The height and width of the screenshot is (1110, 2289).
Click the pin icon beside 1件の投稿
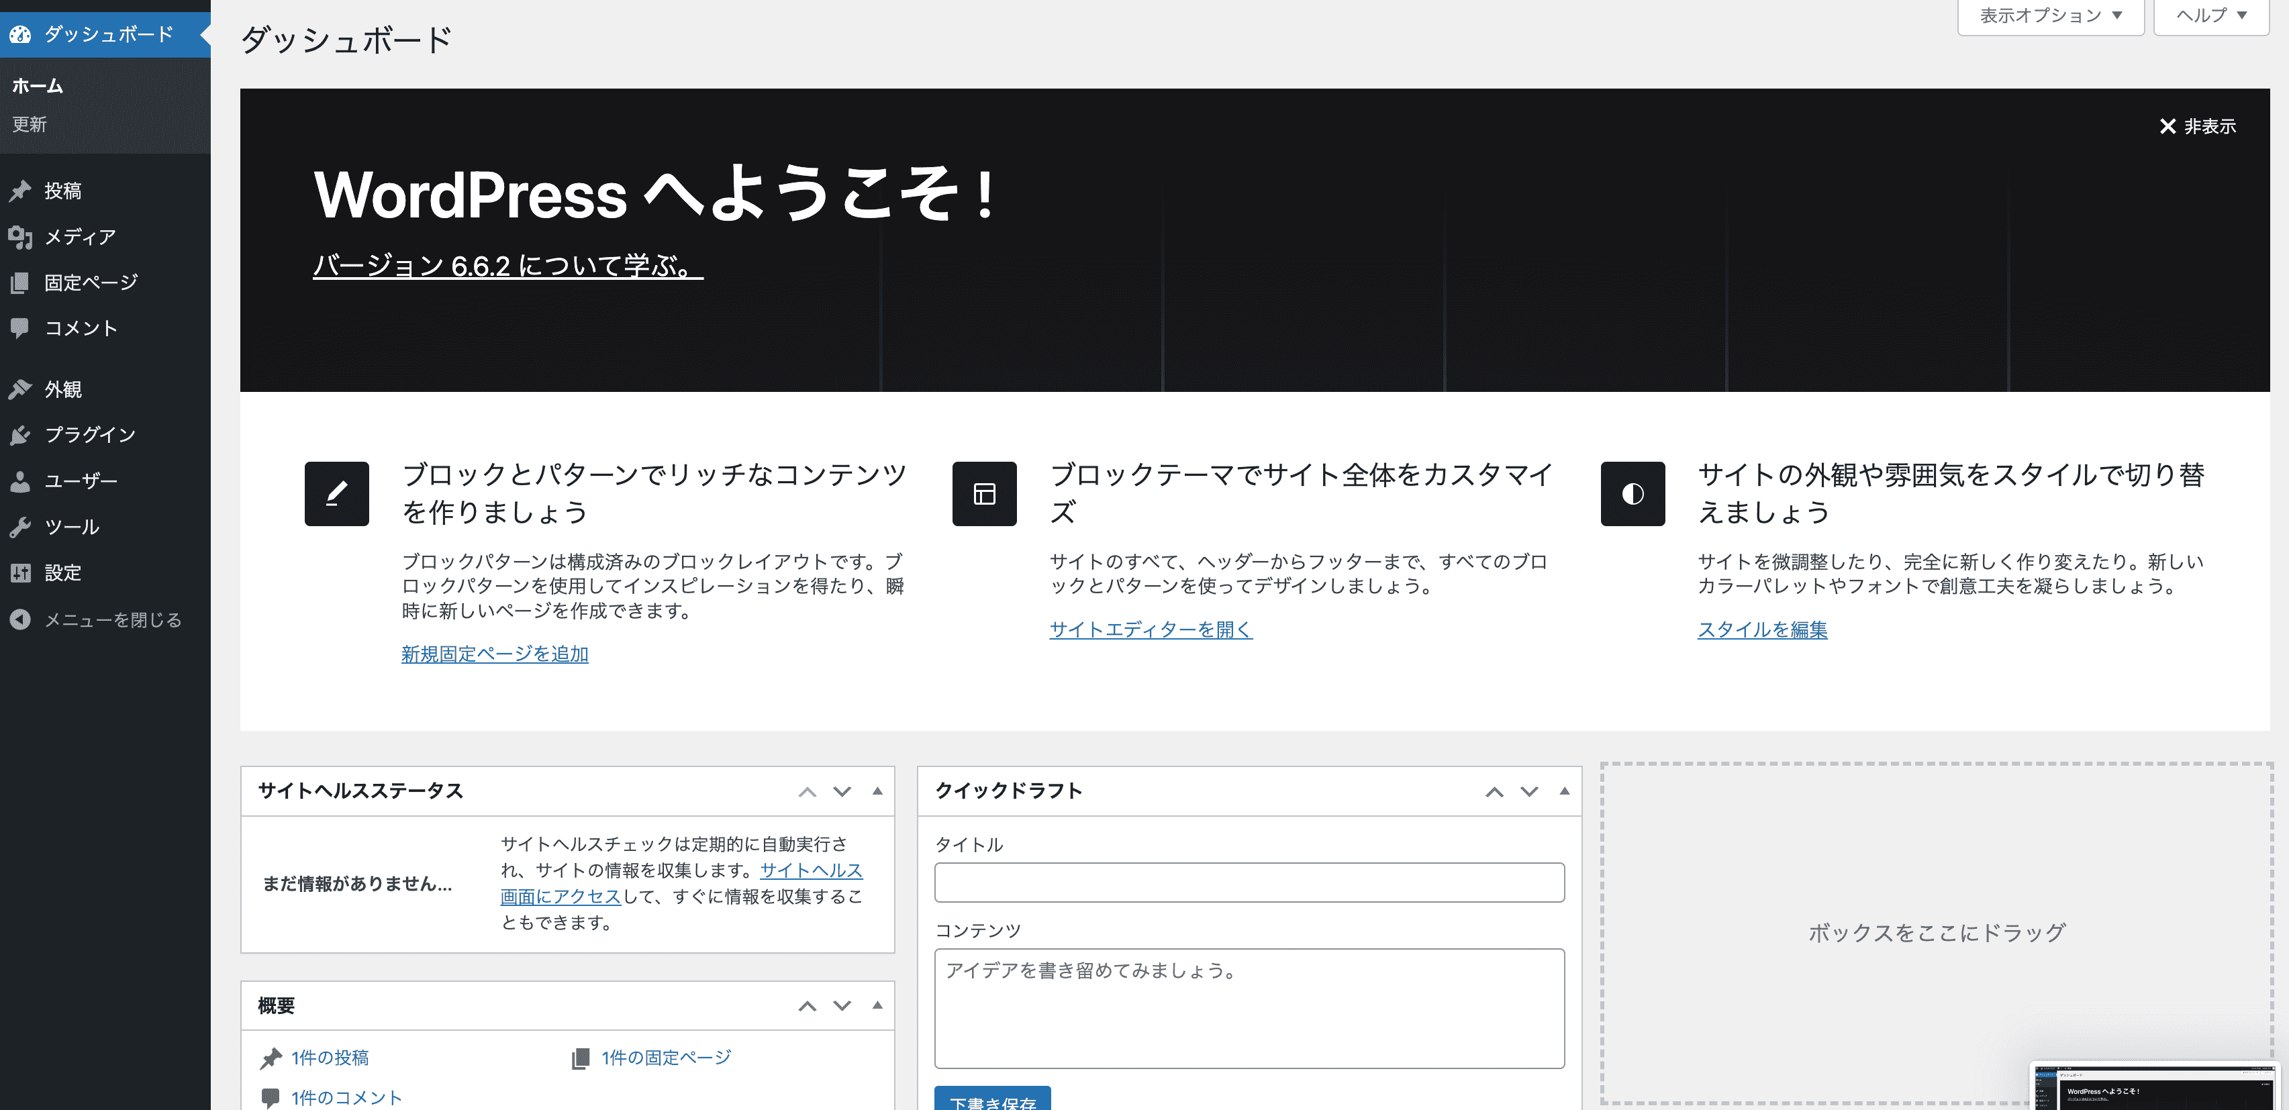(x=270, y=1058)
